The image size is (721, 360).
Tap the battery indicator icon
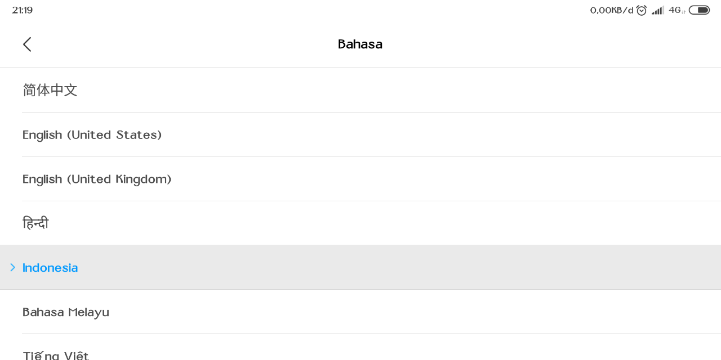coord(699,10)
